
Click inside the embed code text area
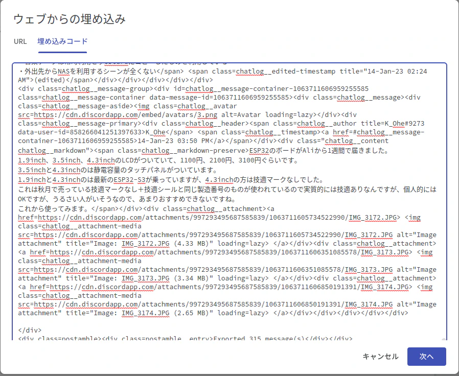pyautogui.click(x=229, y=202)
